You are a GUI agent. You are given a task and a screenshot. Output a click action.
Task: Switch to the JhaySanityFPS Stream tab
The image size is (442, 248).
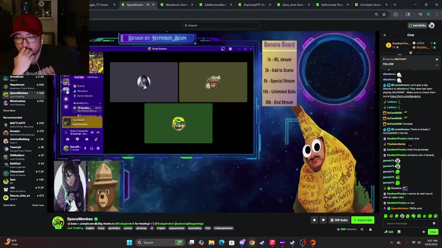tap(254, 5)
